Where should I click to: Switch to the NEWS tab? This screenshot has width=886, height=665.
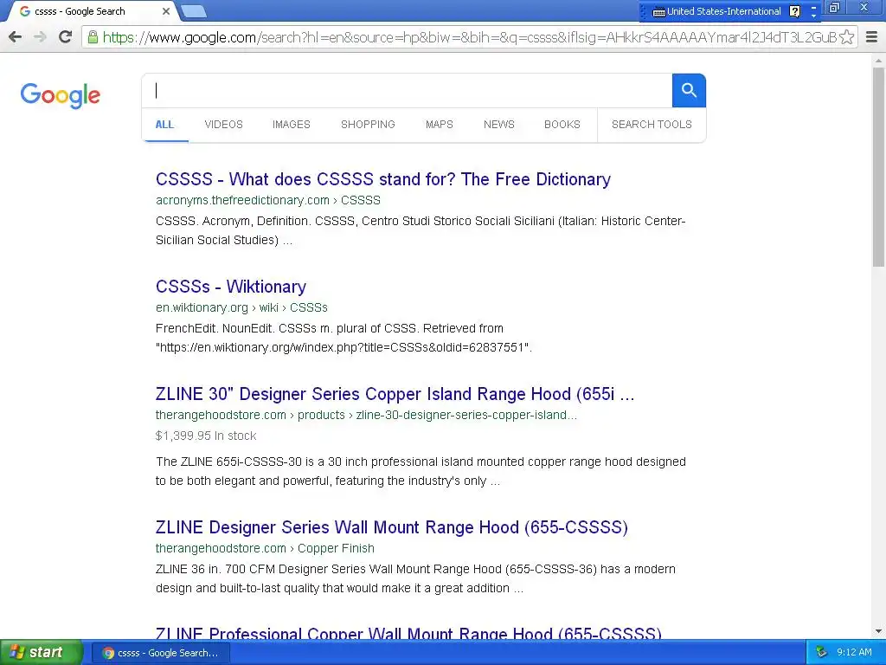pyautogui.click(x=499, y=125)
